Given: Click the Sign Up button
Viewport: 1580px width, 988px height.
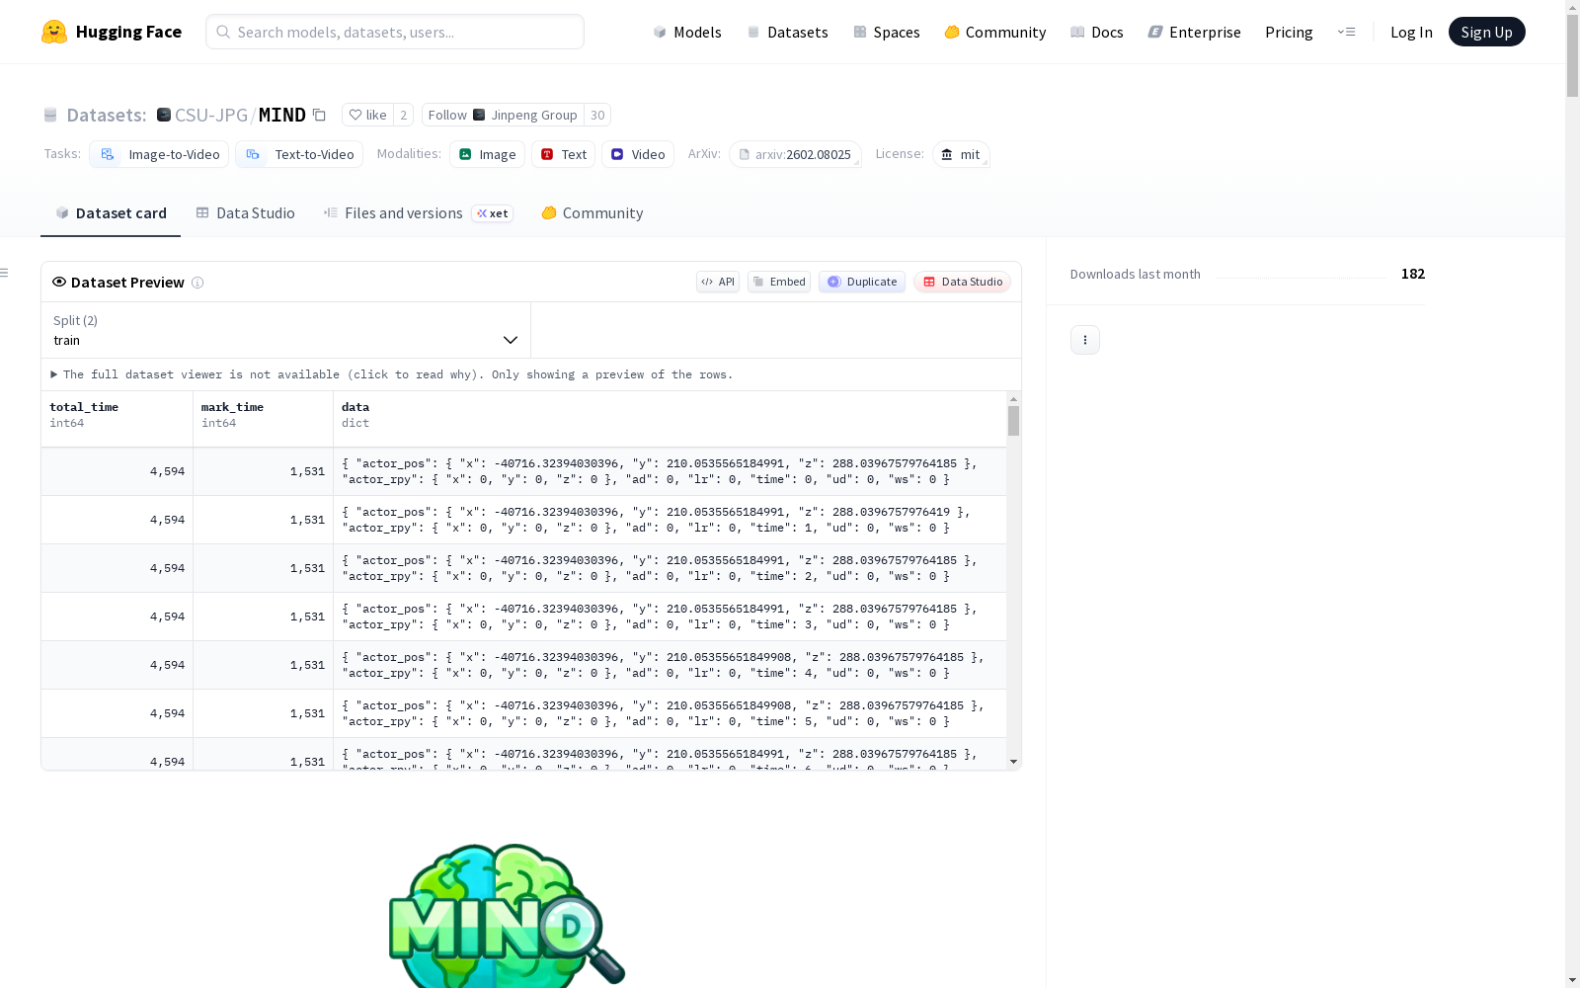Looking at the screenshot, I should point(1486,32).
